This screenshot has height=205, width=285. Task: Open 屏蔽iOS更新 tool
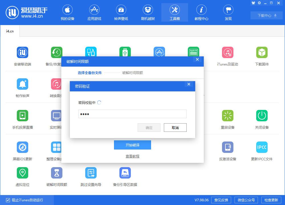pyautogui.click(x=23, y=151)
